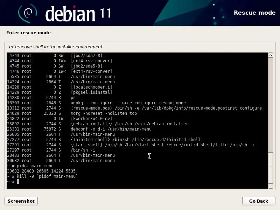Click 'Interactive shell in the installer environment' label
Viewport: 280px width, 210px height.
pos(56,47)
